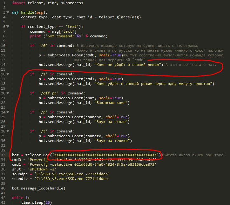The height and width of the screenshot is (205, 230).
Task: Click the comment '#А это ответ бота в чат.'
Action: [190, 65]
